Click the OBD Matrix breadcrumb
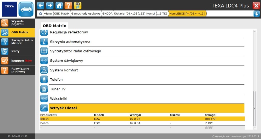This screenshot has height=139, width=261. click(62, 14)
